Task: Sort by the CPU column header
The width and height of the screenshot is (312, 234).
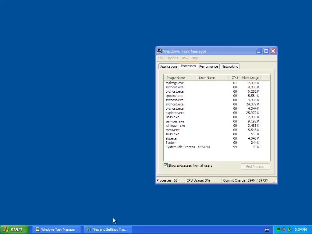Action: (x=234, y=78)
